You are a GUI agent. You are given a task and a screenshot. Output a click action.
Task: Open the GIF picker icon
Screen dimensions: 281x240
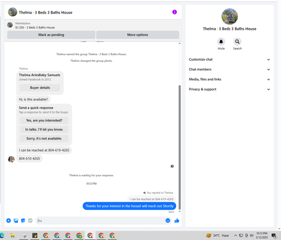pos(30,220)
